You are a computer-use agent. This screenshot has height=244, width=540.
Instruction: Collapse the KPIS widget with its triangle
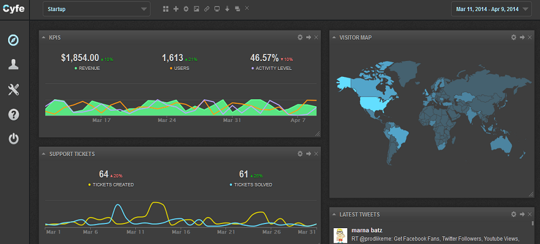click(44, 38)
